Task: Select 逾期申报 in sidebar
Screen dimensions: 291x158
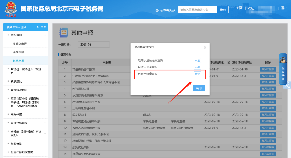Action: coord(18,52)
